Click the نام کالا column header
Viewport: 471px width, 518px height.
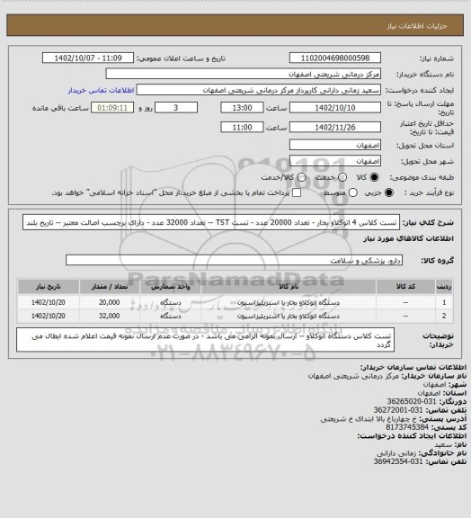[289, 286]
